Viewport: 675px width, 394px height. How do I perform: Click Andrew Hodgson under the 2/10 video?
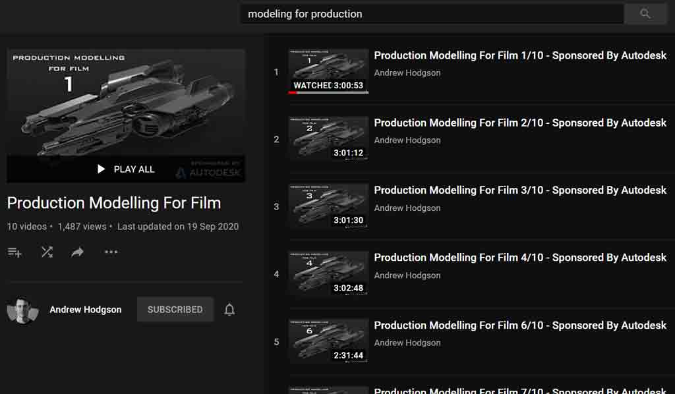click(407, 140)
